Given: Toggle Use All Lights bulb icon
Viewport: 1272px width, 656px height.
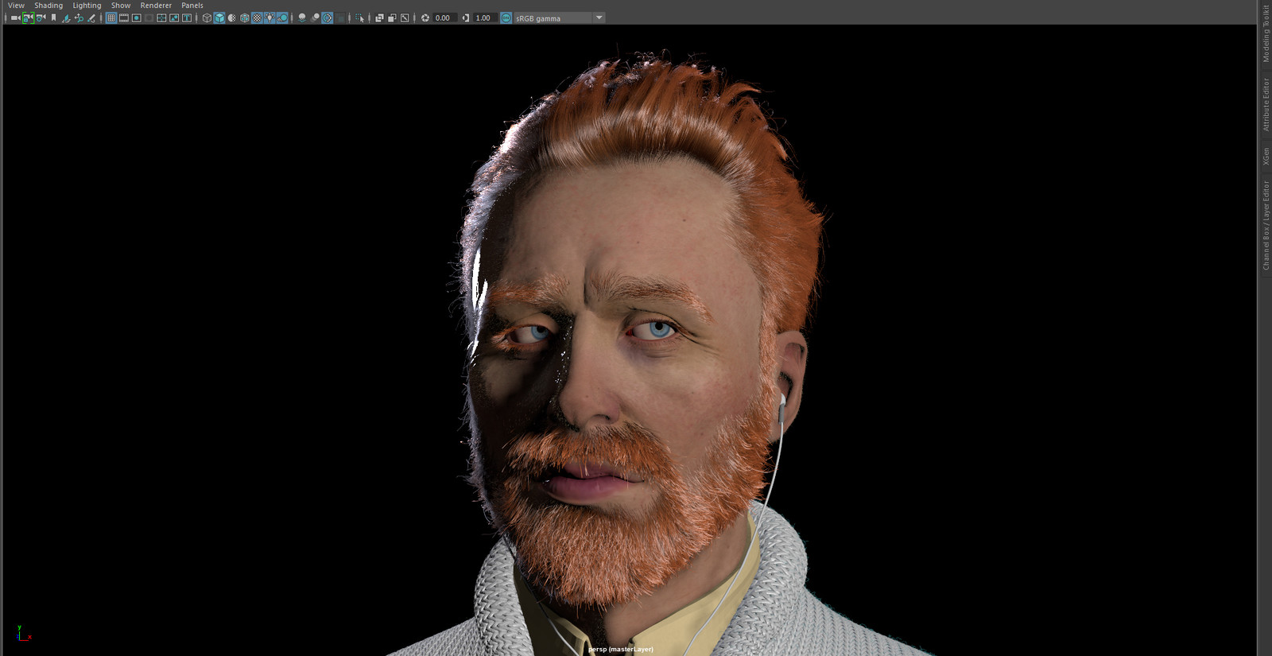Looking at the screenshot, I should [x=270, y=17].
